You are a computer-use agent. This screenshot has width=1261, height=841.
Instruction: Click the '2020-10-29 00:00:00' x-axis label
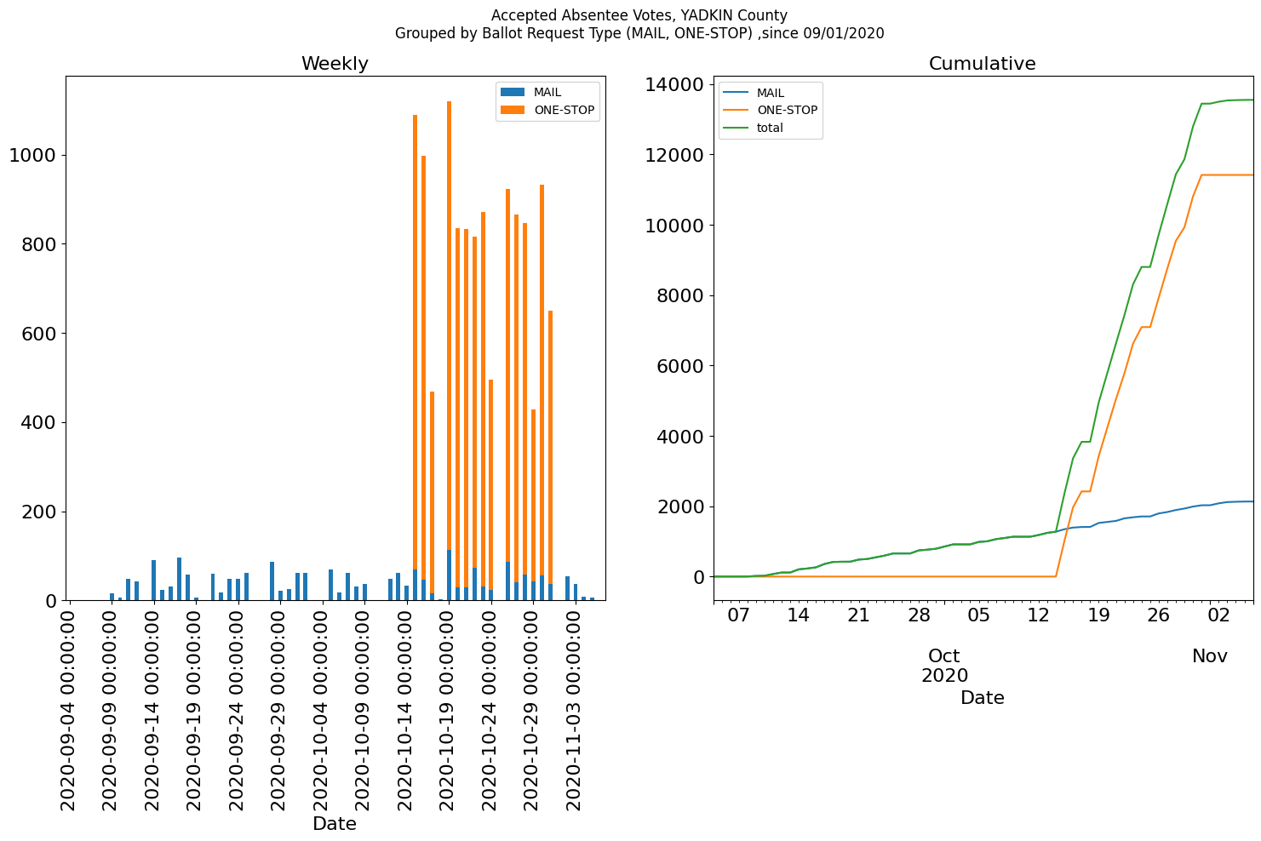coord(532,708)
